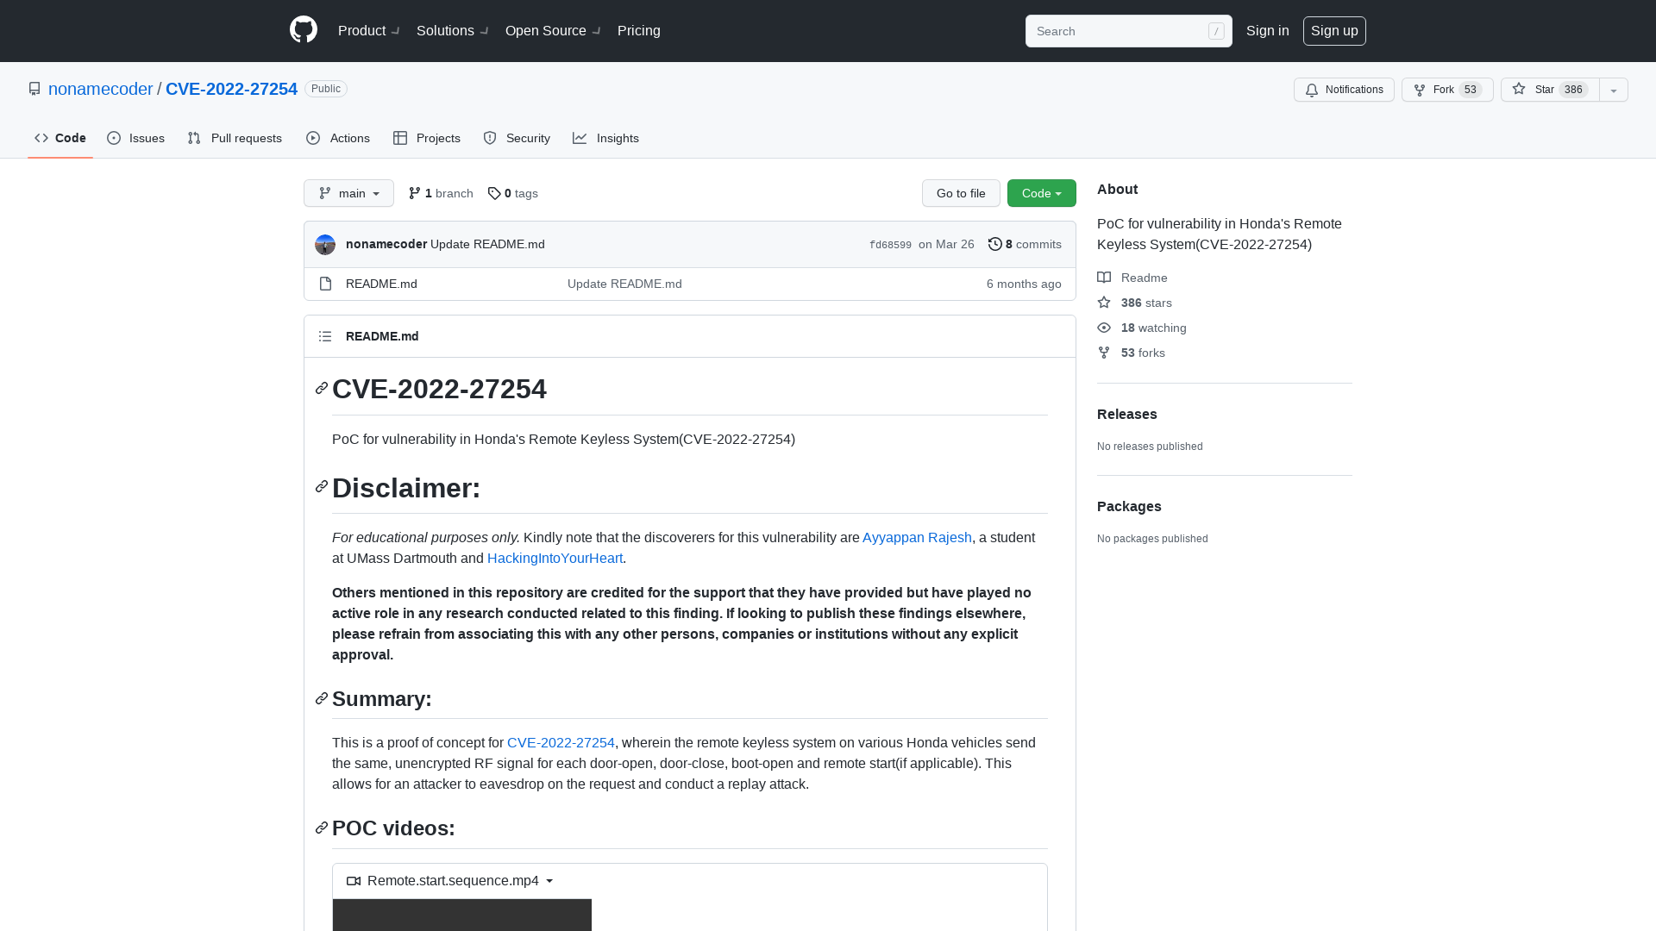
Task: Open the CVE-2022-27254 link in Summary
Action: [561, 742]
